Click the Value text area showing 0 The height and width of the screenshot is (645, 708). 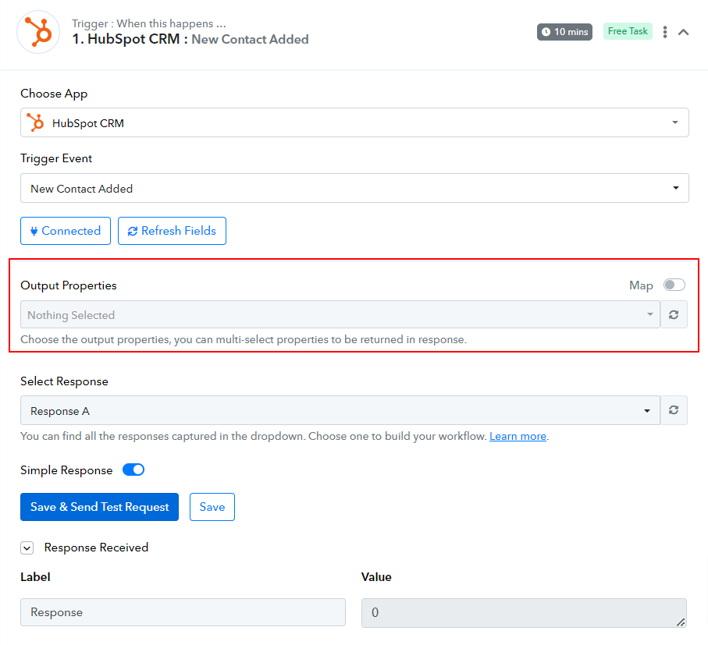pos(524,613)
